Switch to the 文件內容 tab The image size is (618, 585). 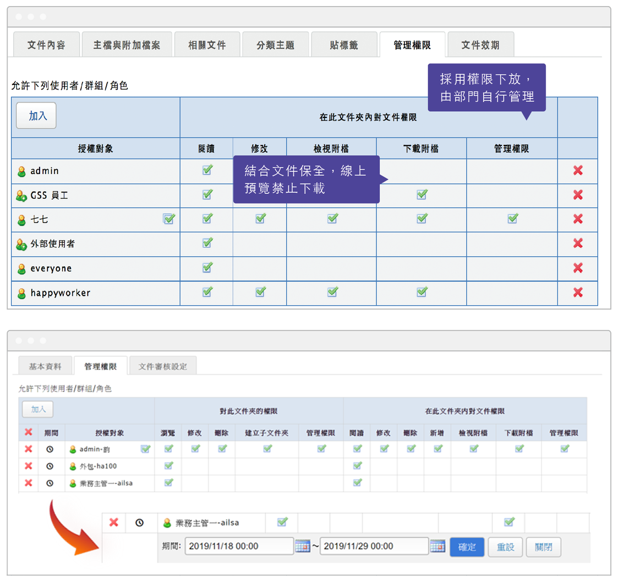point(47,45)
